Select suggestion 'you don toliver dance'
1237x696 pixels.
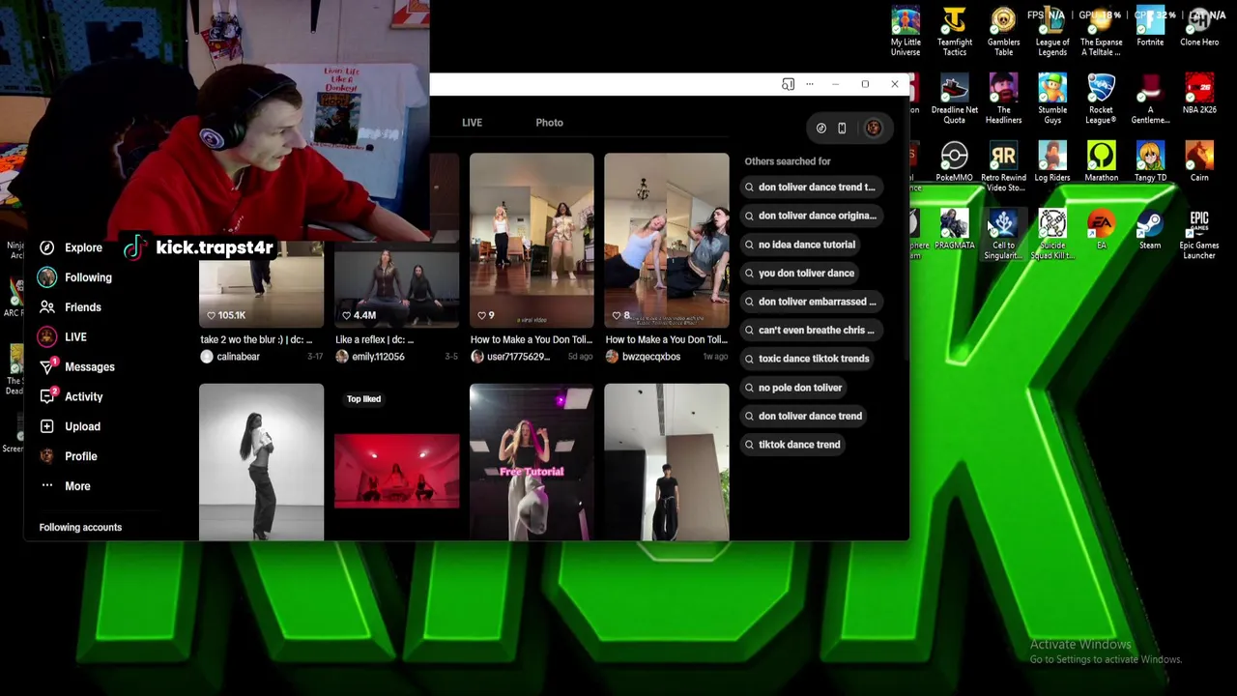click(x=799, y=273)
